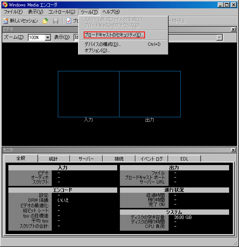Click the open session folder icon

(45, 21)
